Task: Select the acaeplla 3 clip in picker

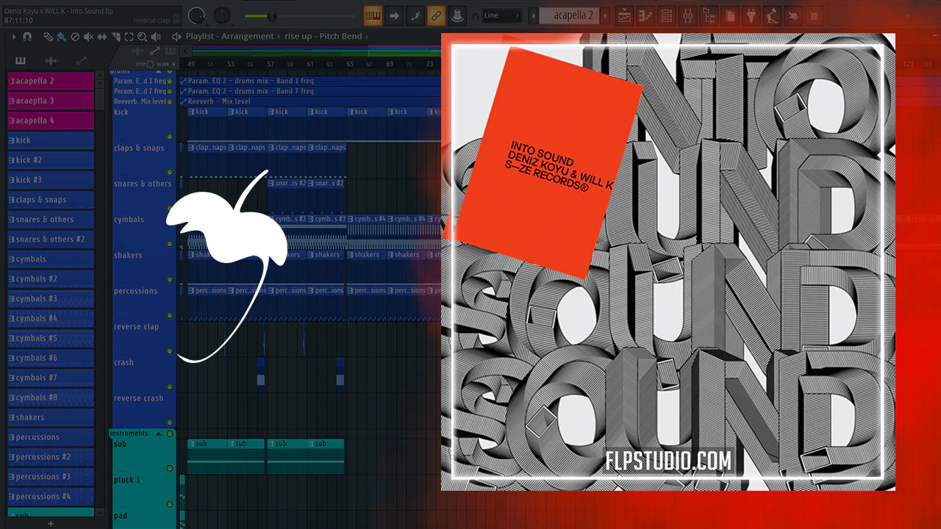Action: pyautogui.click(x=51, y=101)
